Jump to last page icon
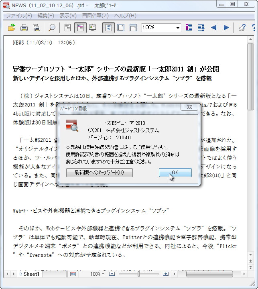Image resolution: width=258 pixels, height=289 pixels. (201, 28)
